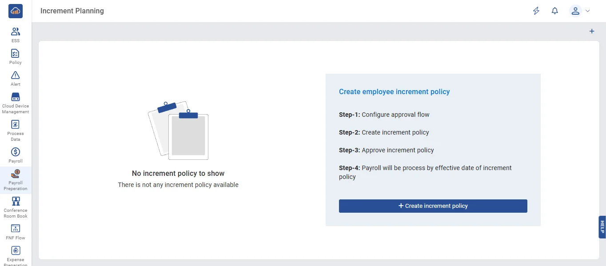Select the Process Data icon
The image size is (606, 266).
[16, 124]
